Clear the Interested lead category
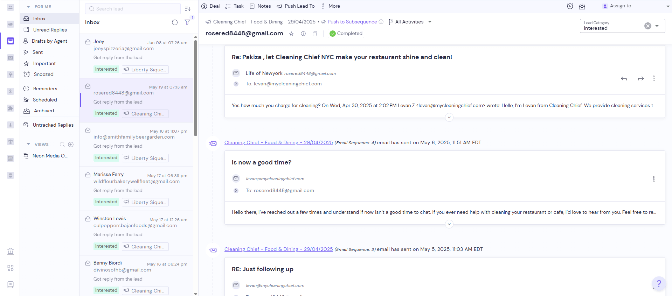The image size is (672, 296). pos(648,26)
